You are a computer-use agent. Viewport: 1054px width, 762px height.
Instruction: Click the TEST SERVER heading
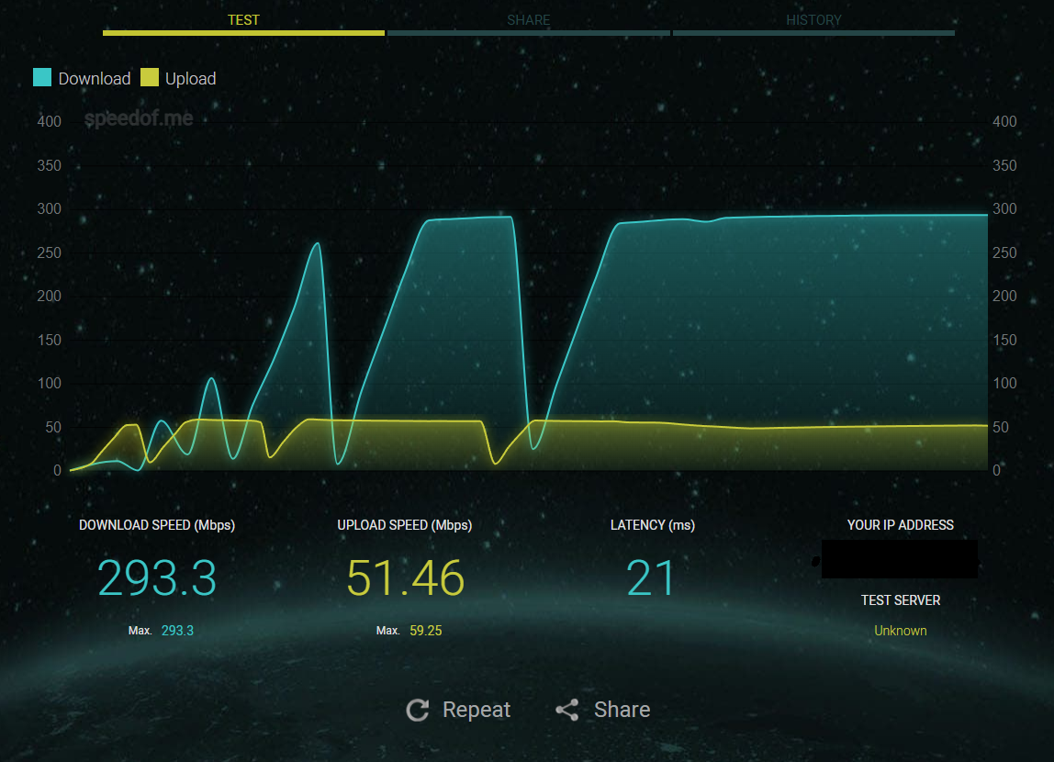(901, 600)
